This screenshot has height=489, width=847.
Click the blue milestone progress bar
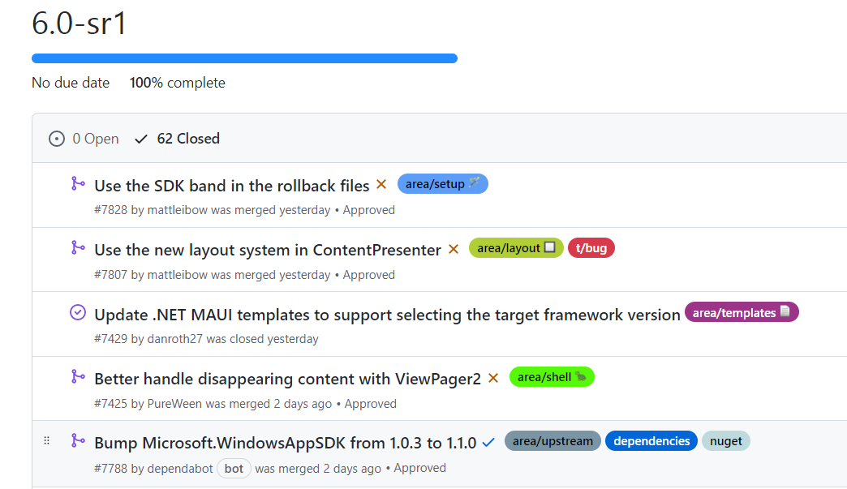(244, 58)
